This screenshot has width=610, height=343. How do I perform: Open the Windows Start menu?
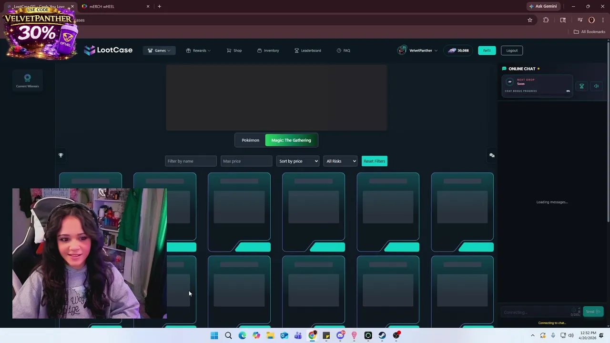[x=214, y=335]
